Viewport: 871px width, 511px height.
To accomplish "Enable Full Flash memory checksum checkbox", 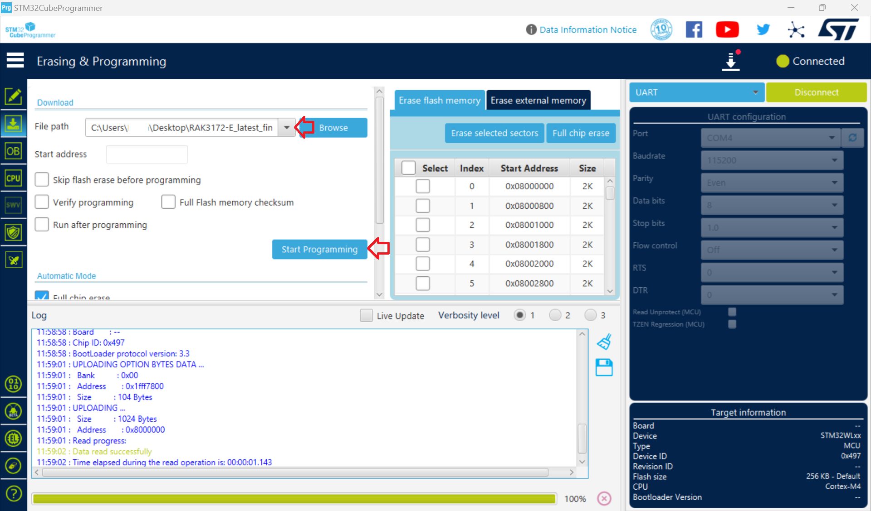I will 166,201.
